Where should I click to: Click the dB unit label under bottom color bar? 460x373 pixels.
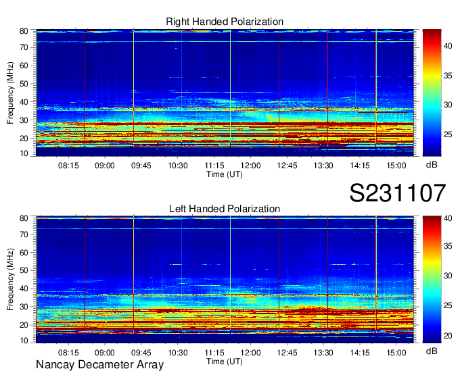432,351
